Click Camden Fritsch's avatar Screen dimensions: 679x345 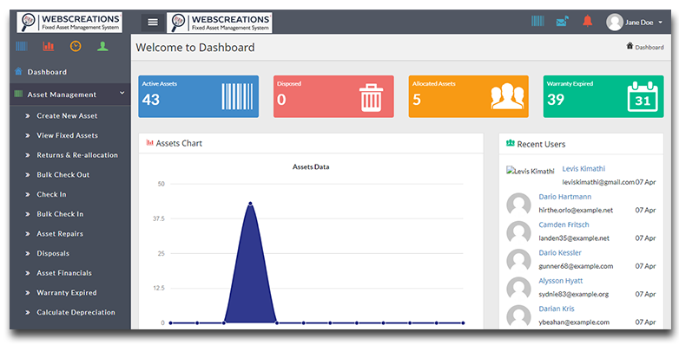(518, 232)
